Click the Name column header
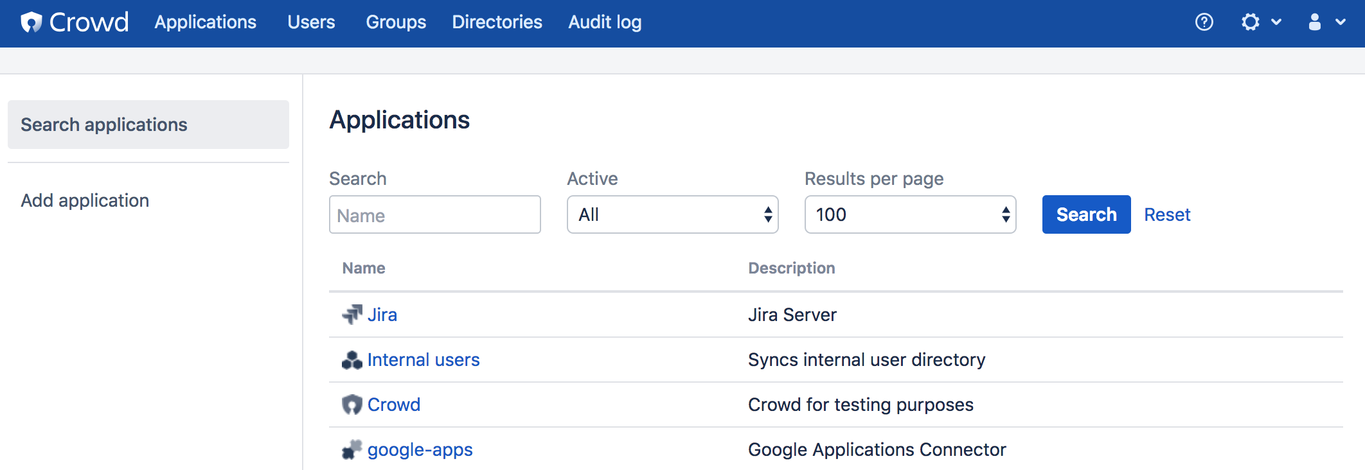The height and width of the screenshot is (470, 1365). pyautogui.click(x=364, y=268)
